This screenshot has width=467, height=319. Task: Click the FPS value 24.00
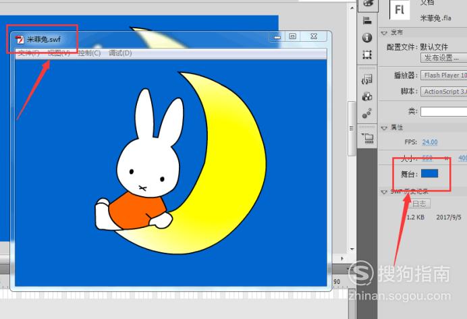430,142
